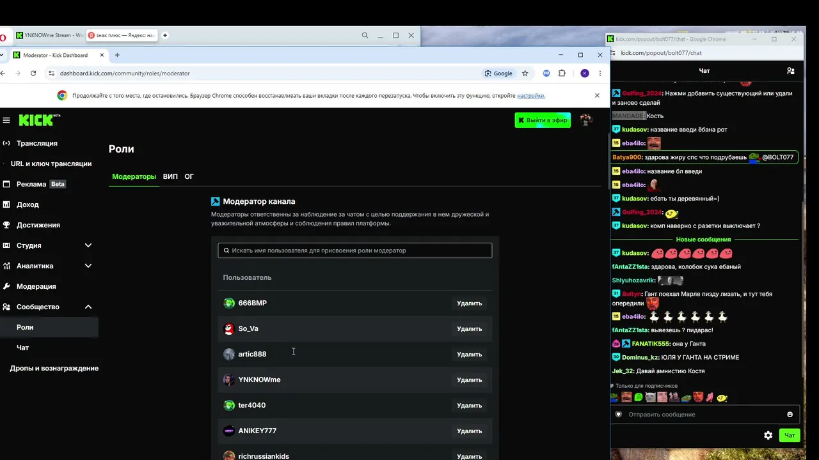Click the username Dominus_kz in chat
The height and width of the screenshot is (460, 819).
click(x=640, y=357)
